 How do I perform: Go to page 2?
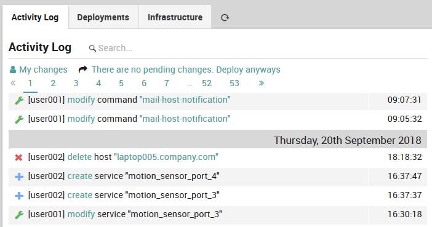tap(53, 83)
